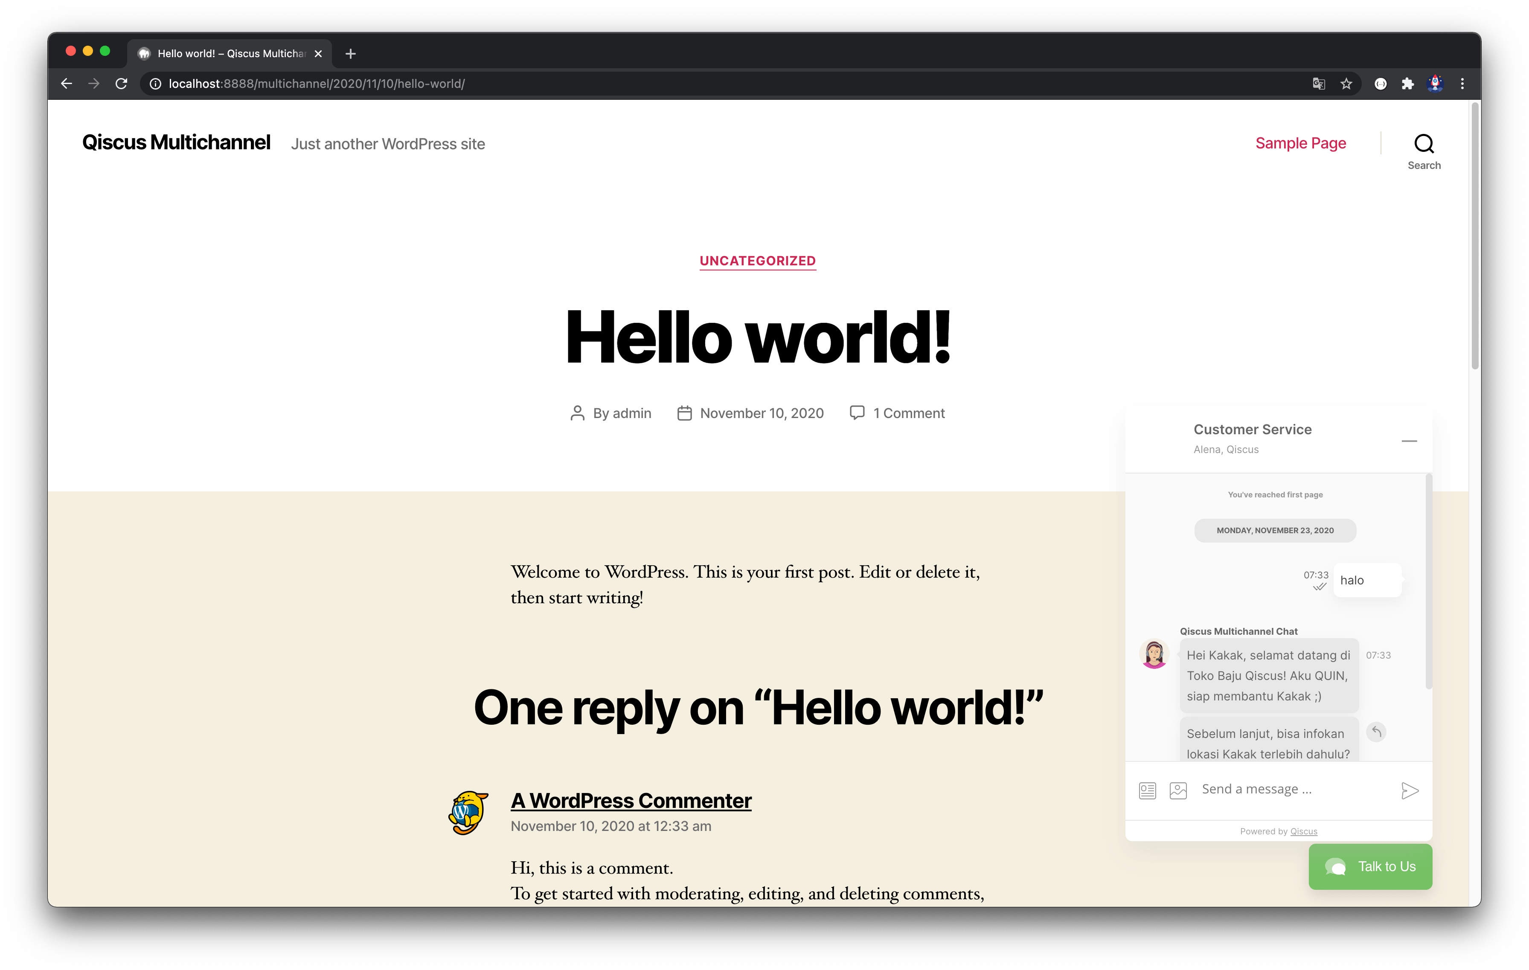Open the Extensions puzzle icon

(1408, 84)
